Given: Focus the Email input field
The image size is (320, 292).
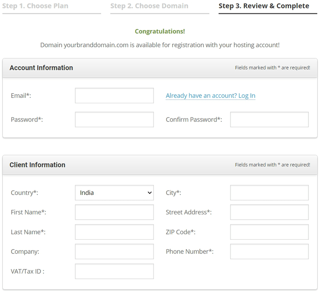Looking at the screenshot, I should pyautogui.click(x=114, y=96).
